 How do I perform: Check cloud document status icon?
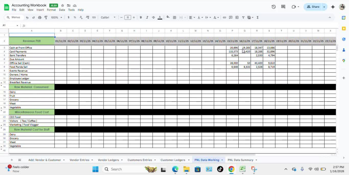click(75, 5)
